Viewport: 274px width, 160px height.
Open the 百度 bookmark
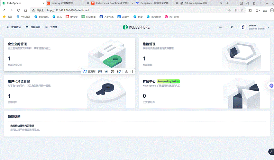coord(138,17)
